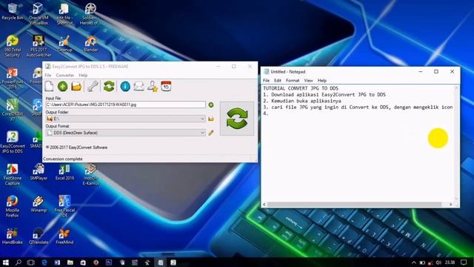The height and width of the screenshot is (267, 474).
Task: Open Notepad's View menu
Action: pos(308,81)
